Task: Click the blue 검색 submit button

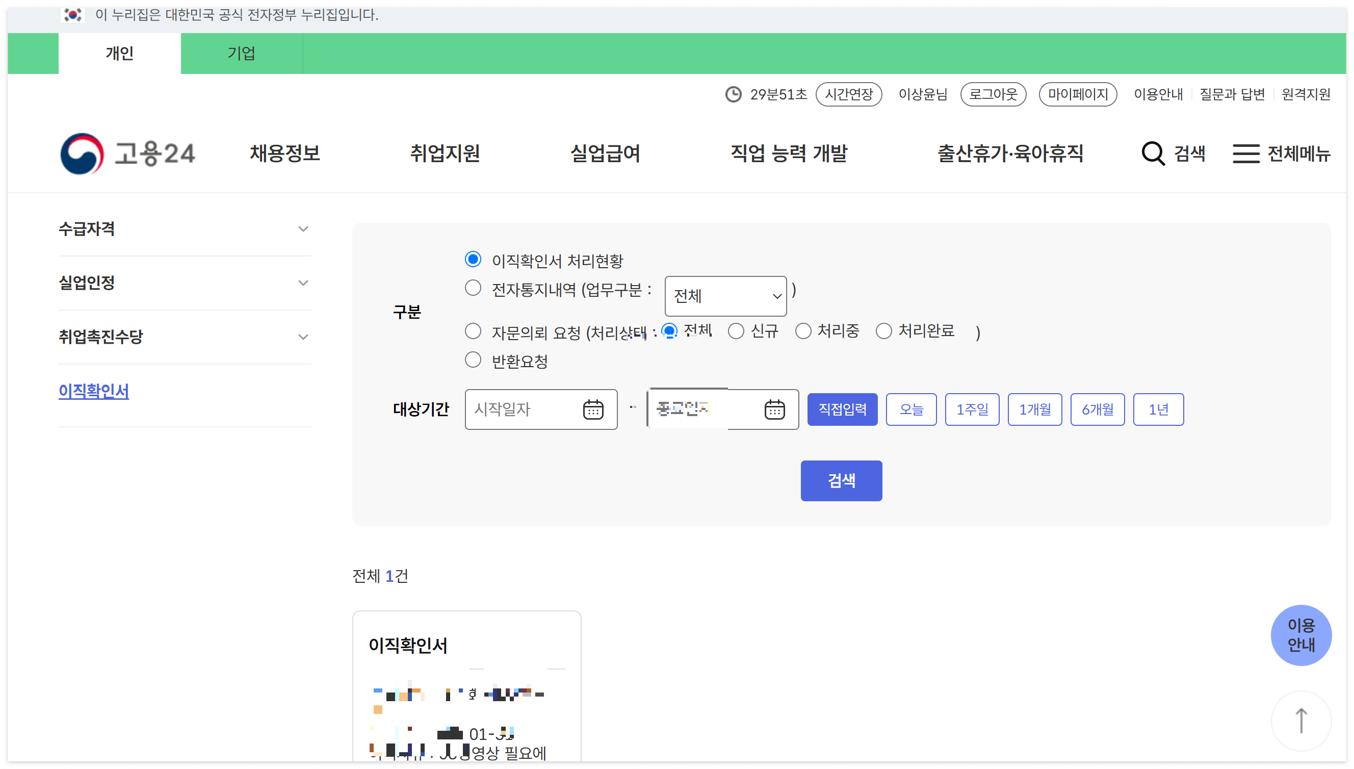Action: click(x=841, y=480)
